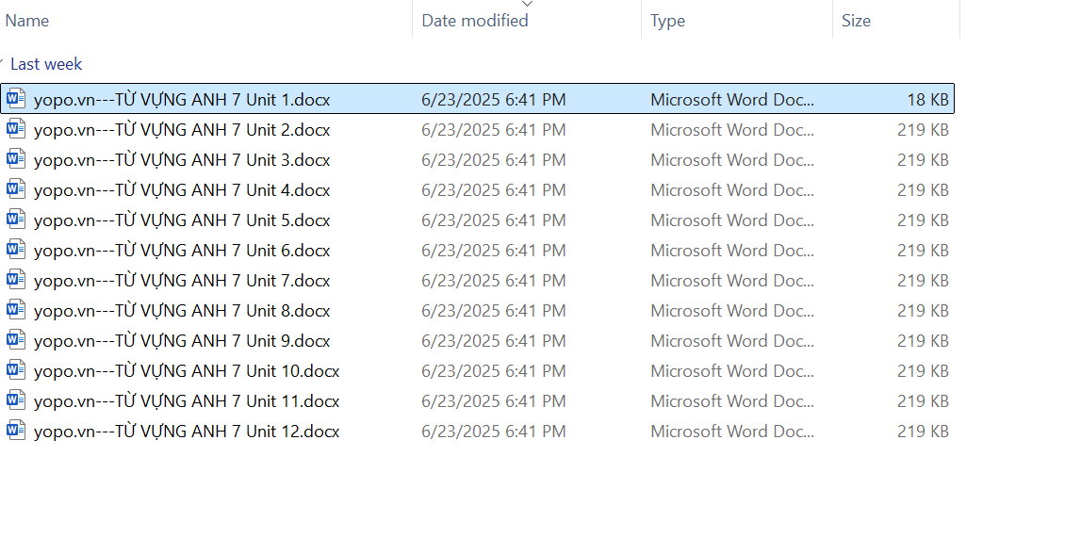Select file name TỪ VỰNG ANH 7 Unit 3.docx
The width and height of the screenshot is (1081, 538).
click(x=182, y=160)
